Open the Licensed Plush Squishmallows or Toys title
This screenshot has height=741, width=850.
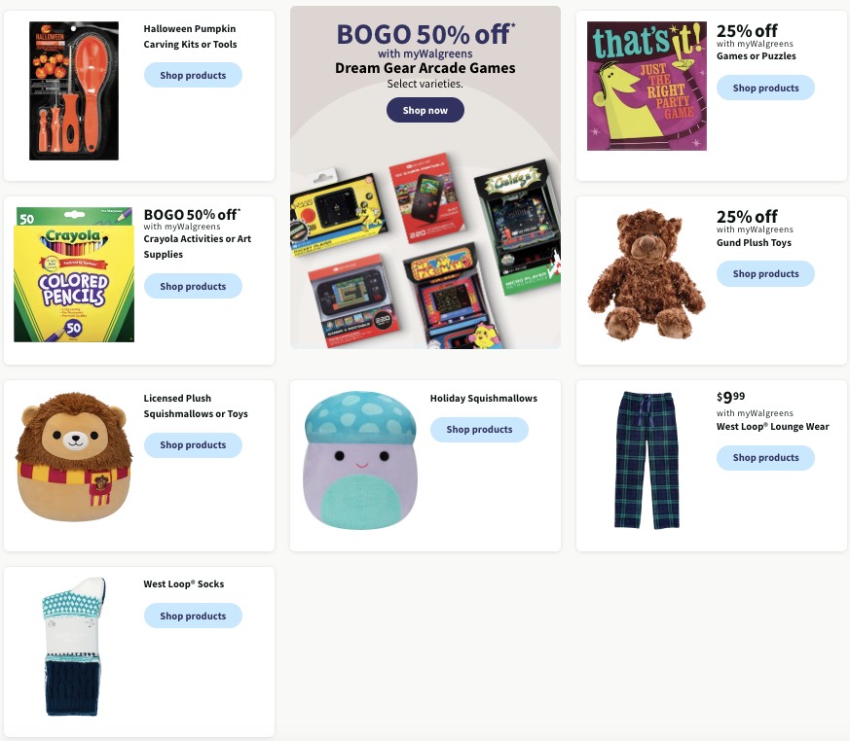click(x=196, y=406)
